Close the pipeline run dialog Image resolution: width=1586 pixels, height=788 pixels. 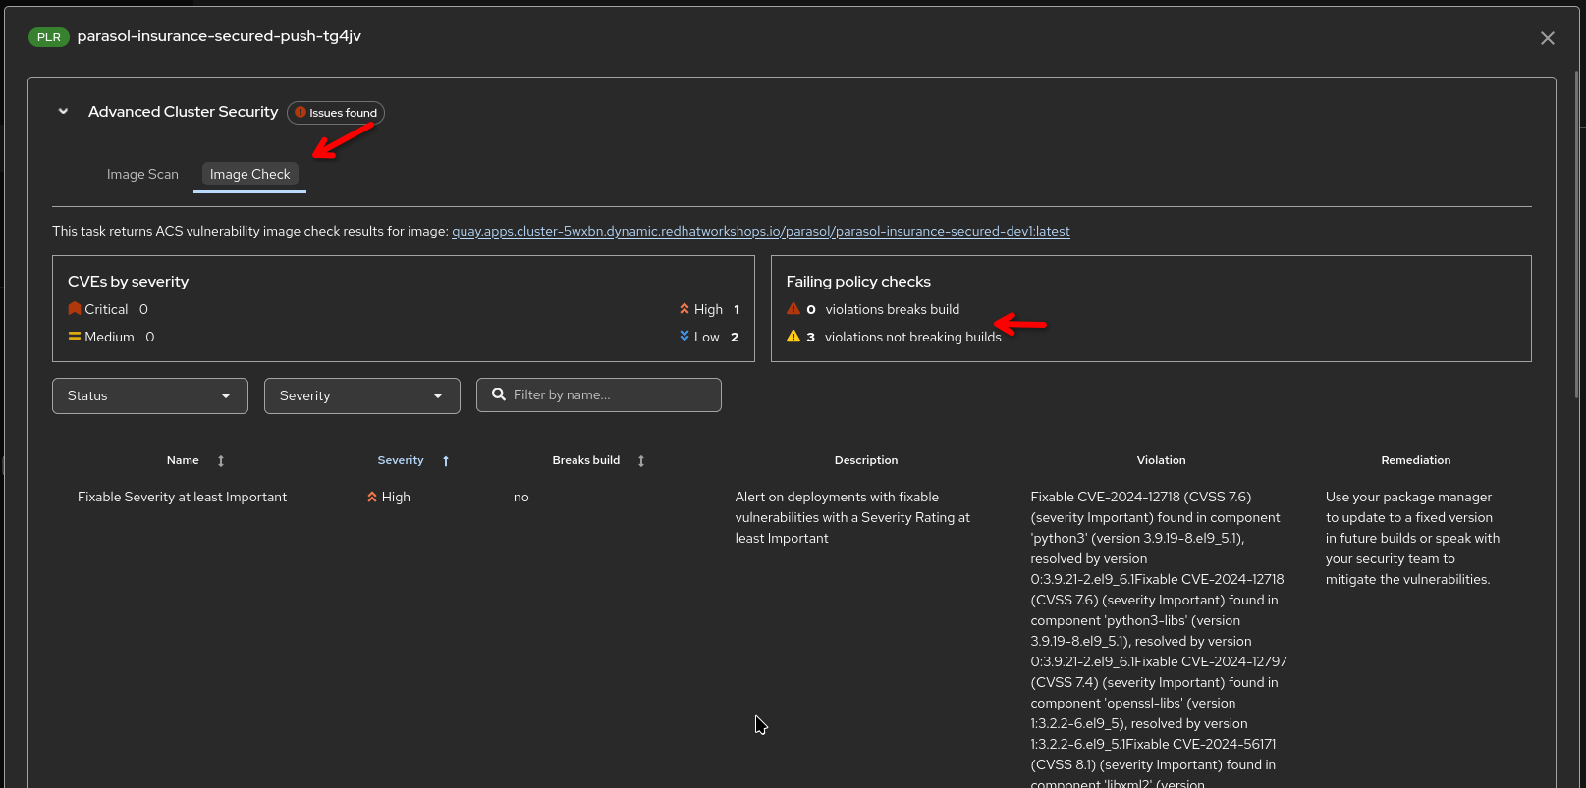[1547, 38]
